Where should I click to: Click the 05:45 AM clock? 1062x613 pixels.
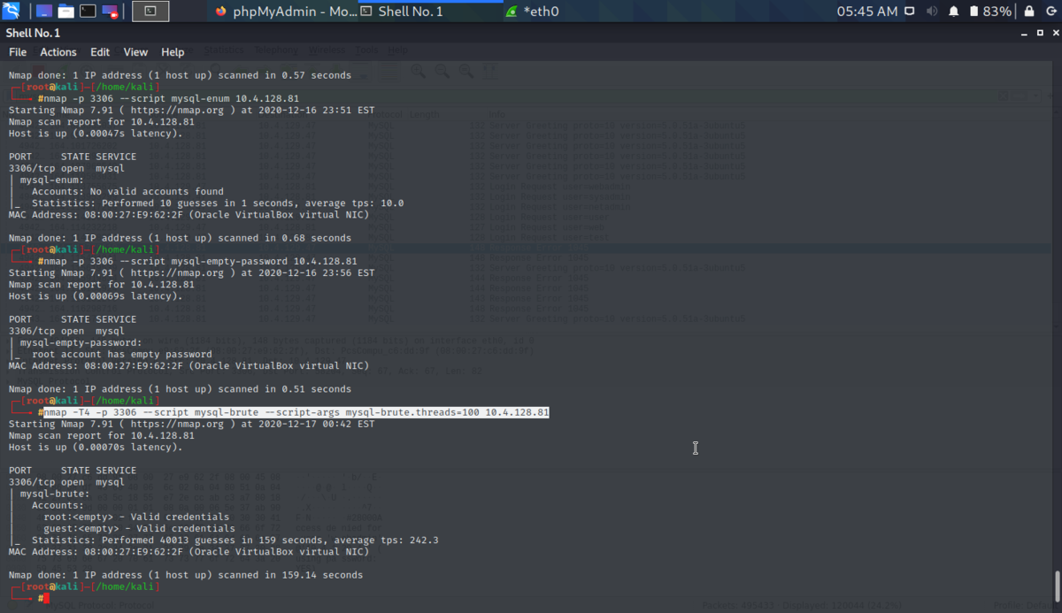pyautogui.click(x=867, y=11)
